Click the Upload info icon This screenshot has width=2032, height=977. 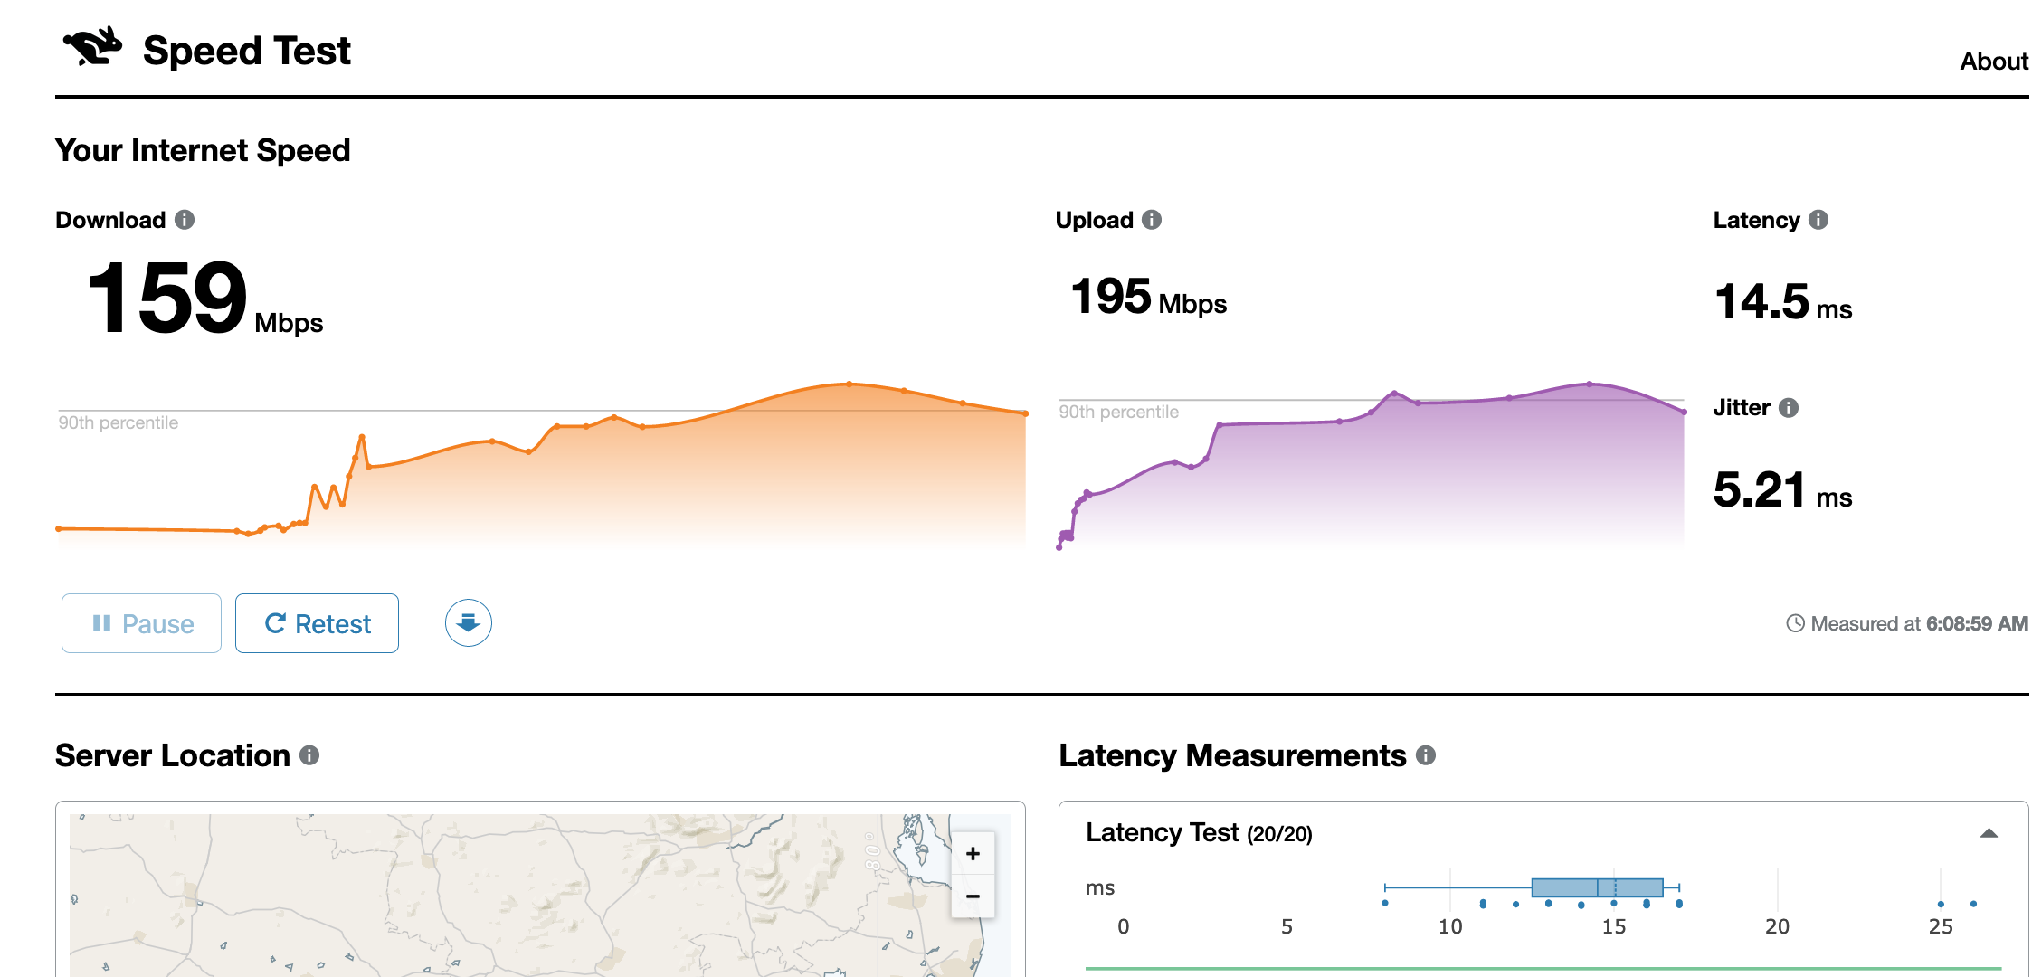click(x=1152, y=220)
